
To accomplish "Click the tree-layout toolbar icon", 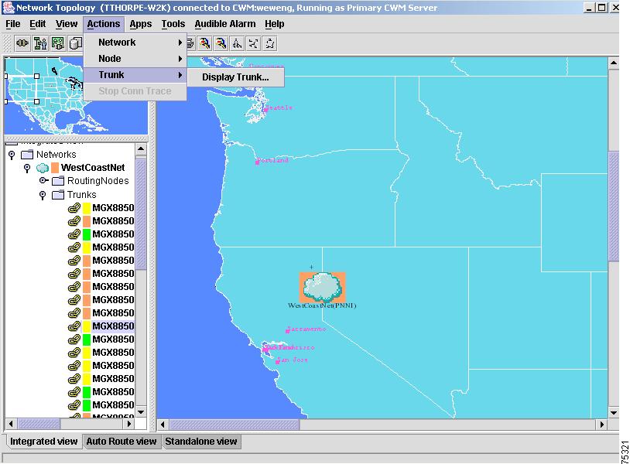I will point(237,43).
